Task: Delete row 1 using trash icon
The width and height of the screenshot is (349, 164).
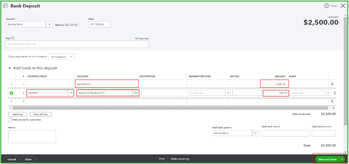Action: point(332,84)
